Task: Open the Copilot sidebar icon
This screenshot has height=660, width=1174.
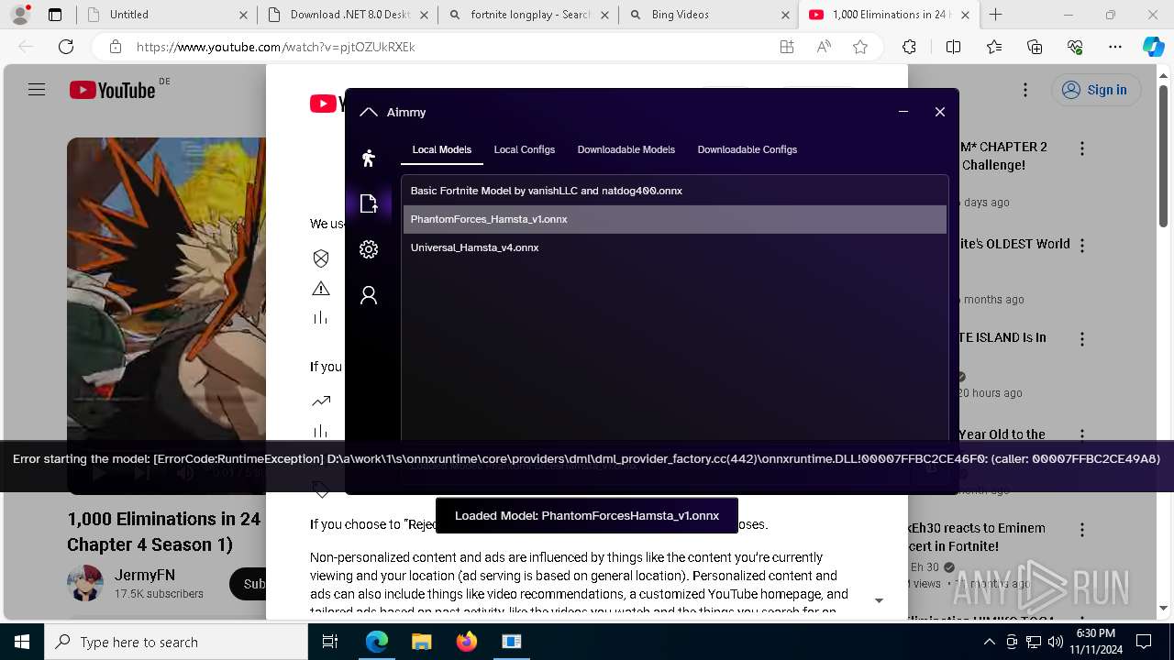Action: pyautogui.click(x=1153, y=47)
